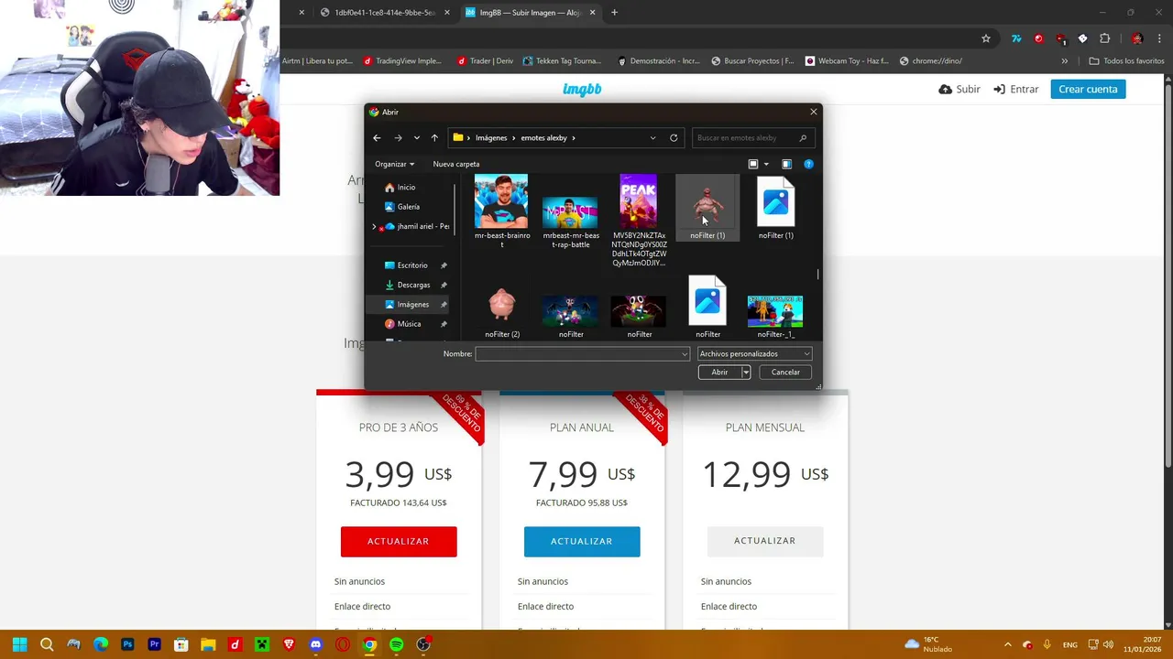Click ACTUALIZAR for the Pro de 3 años plan
Screen dimensions: 1173x659
coord(399,541)
